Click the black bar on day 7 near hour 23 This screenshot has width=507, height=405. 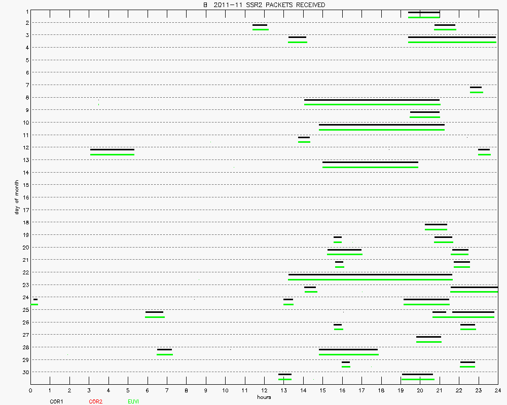(476, 87)
